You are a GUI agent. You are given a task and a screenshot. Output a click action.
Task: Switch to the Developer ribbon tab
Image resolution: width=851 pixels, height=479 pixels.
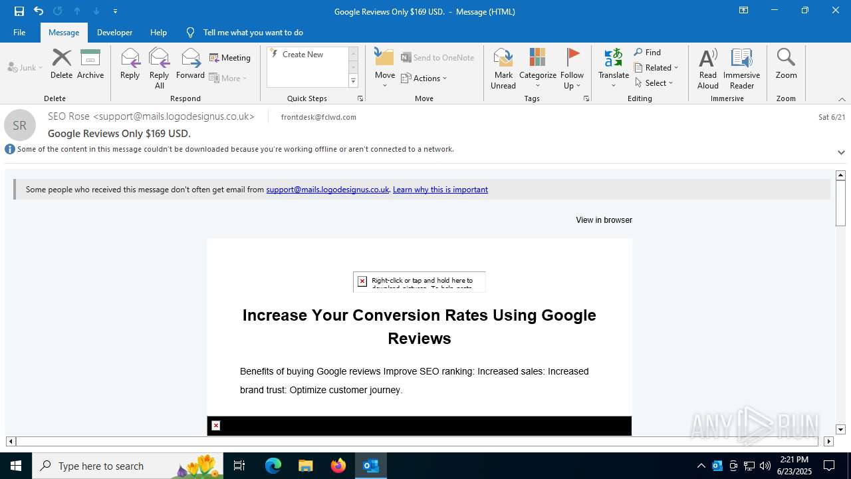click(x=114, y=33)
